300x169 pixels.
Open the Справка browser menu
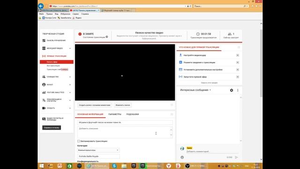pyautogui.click(x=85, y=14)
